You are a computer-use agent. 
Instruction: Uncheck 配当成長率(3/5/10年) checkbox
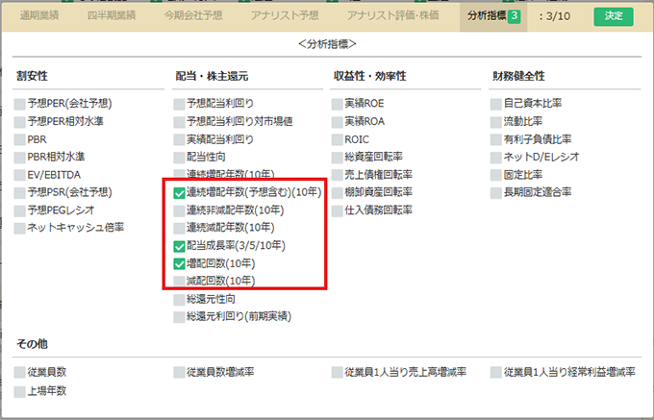point(179,246)
